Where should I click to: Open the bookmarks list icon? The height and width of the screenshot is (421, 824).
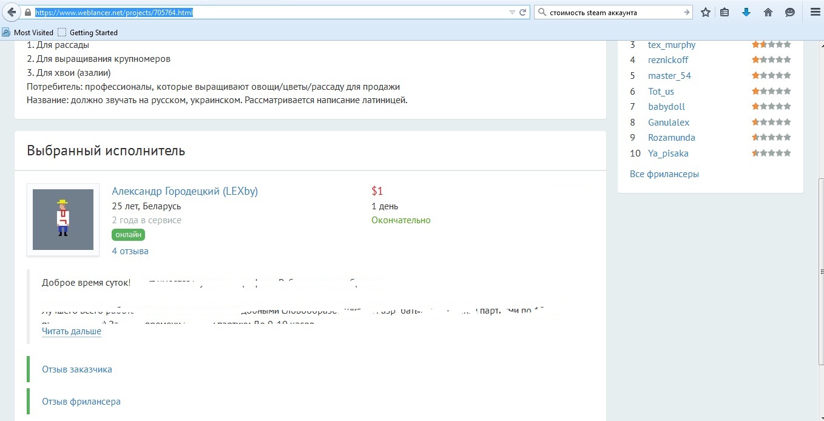coord(724,12)
